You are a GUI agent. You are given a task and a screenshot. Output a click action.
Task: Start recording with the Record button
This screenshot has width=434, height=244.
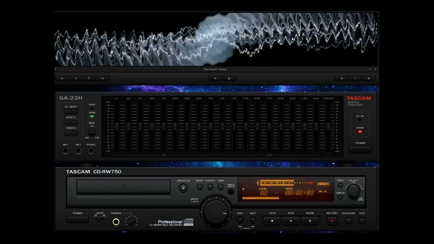332,221
